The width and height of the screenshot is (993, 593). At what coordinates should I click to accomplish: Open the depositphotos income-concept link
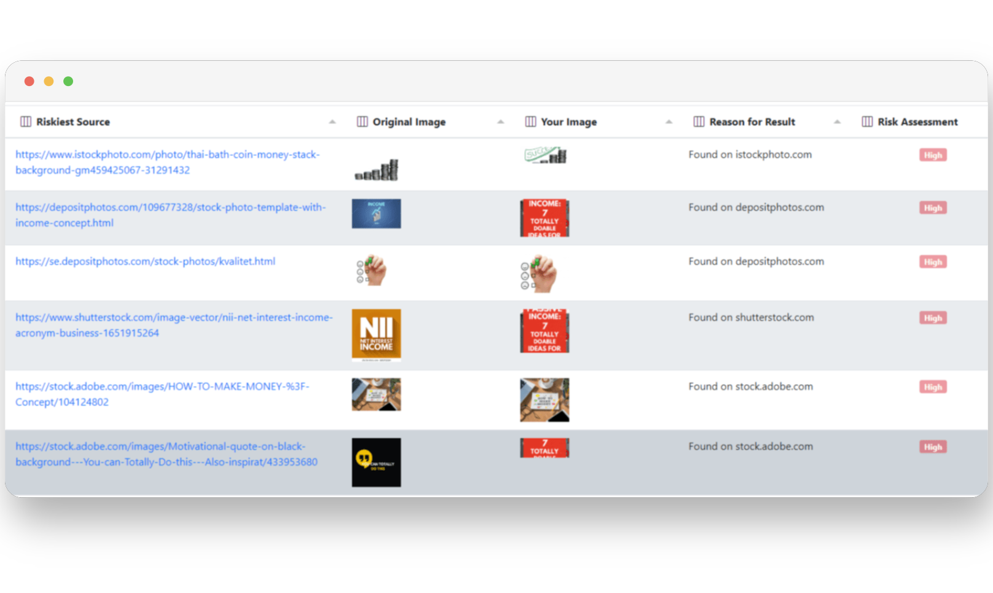pos(170,215)
